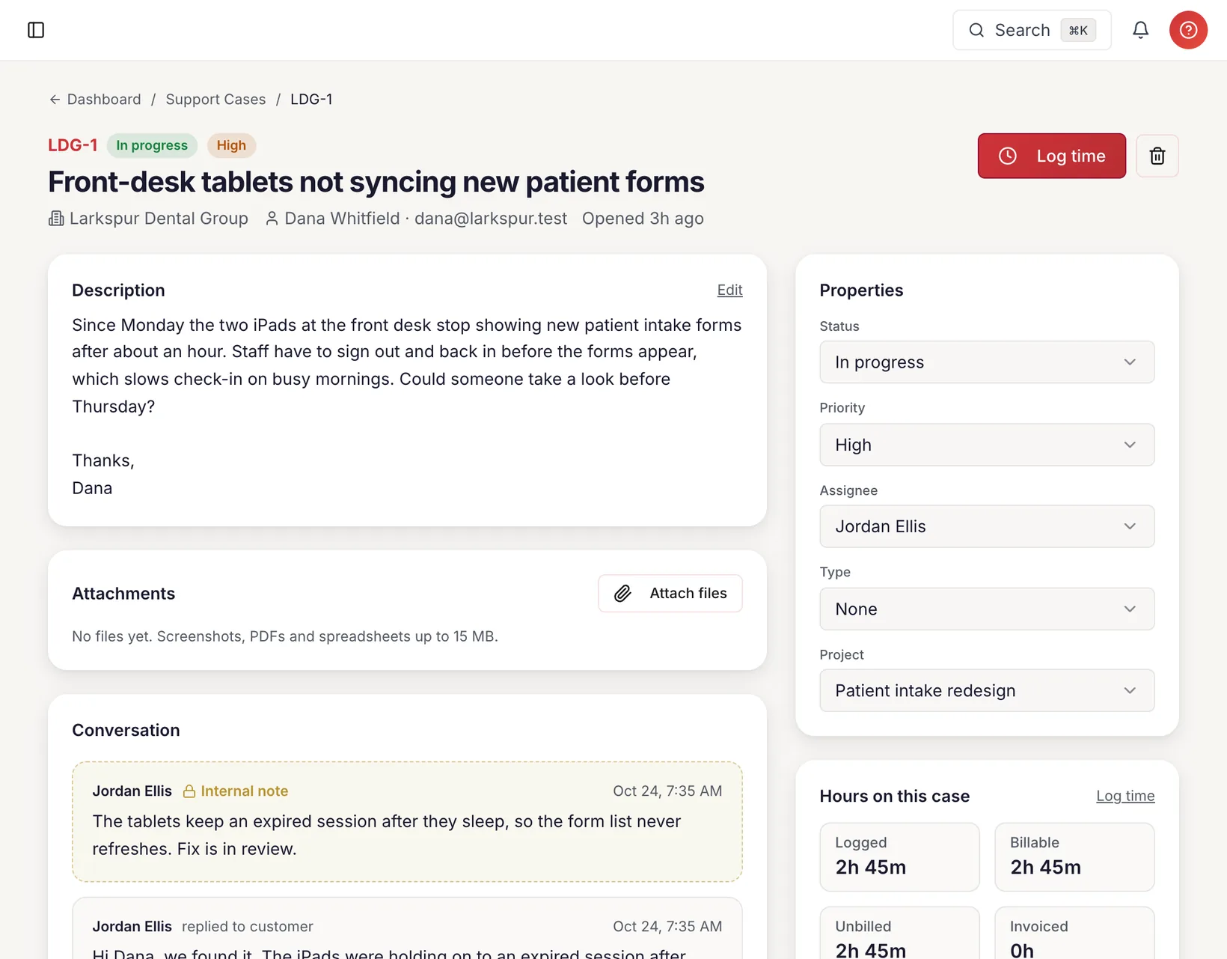Click the red Log time button
The width and height of the screenshot is (1227, 959).
pos(1051,156)
